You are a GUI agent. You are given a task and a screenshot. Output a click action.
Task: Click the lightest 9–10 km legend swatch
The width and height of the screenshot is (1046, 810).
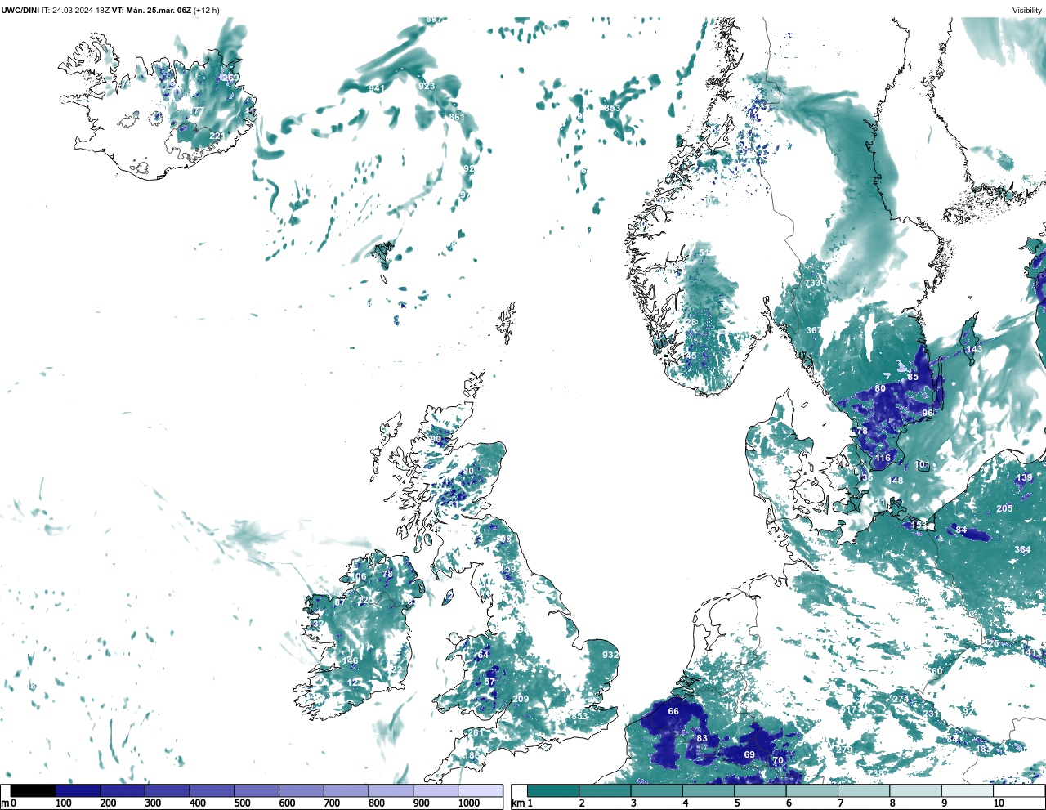click(x=967, y=791)
